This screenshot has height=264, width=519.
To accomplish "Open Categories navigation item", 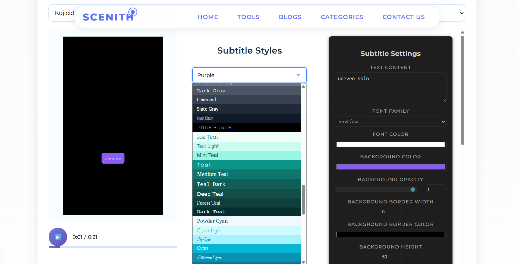I will [x=342, y=17].
